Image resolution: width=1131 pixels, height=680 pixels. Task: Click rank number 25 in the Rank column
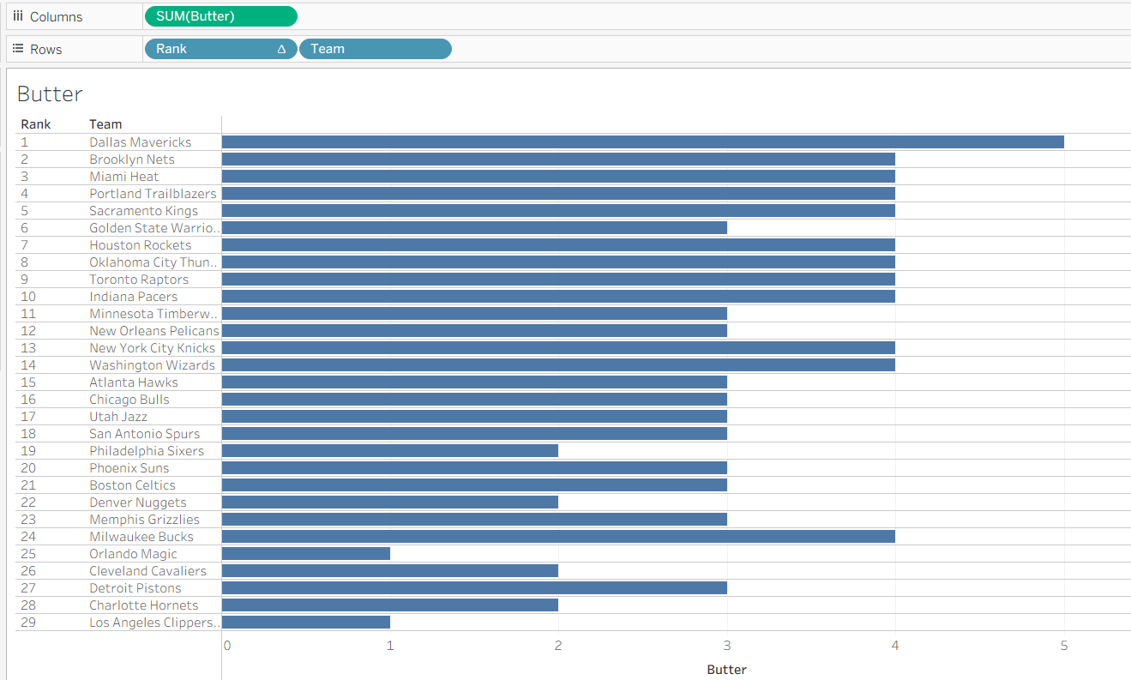[x=28, y=554]
